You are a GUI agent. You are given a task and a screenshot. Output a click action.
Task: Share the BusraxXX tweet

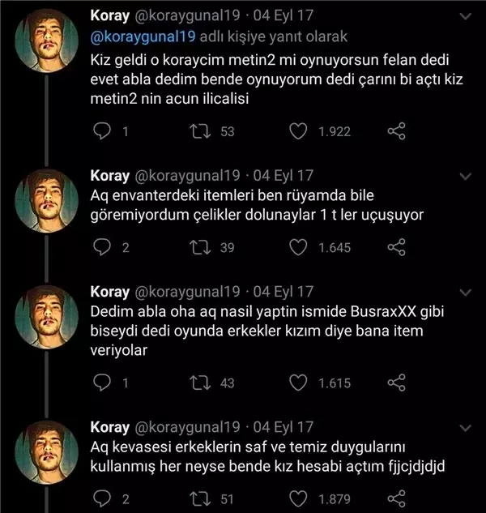[x=396, y=383]
